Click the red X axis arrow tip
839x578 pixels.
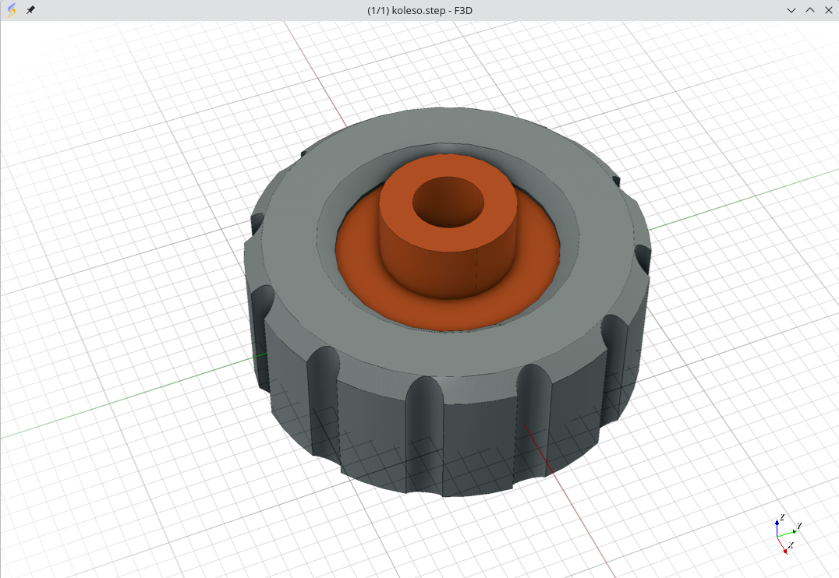coord(784,551)
